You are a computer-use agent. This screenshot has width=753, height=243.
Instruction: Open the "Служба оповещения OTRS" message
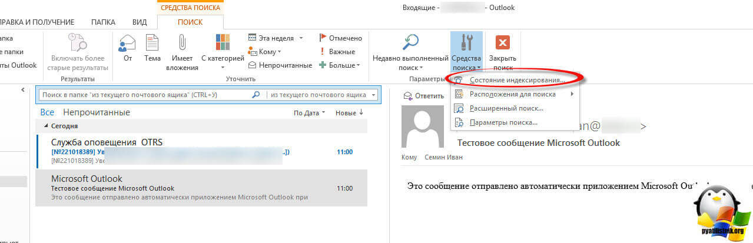tap(201, 151)
